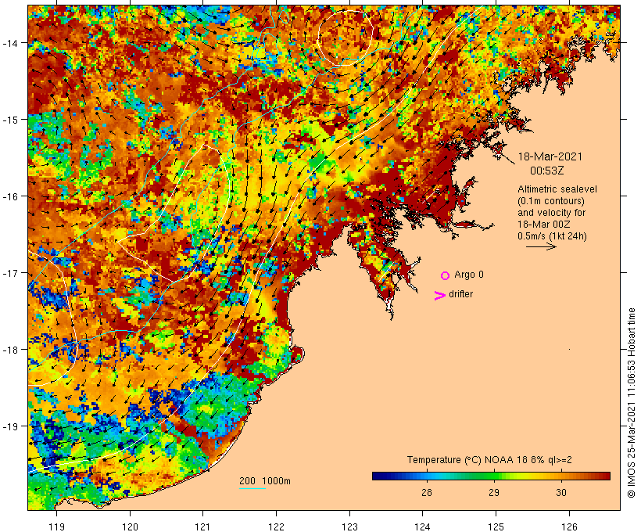Click the white circular eddy contour near 123
Image resolution: width=641 pixels, height=532 pixels.
click(x=346, y=38)
